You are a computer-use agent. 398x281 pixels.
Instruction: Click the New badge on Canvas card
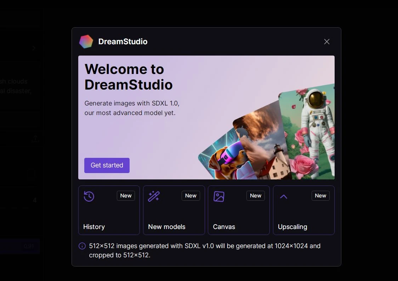(256, 196)
